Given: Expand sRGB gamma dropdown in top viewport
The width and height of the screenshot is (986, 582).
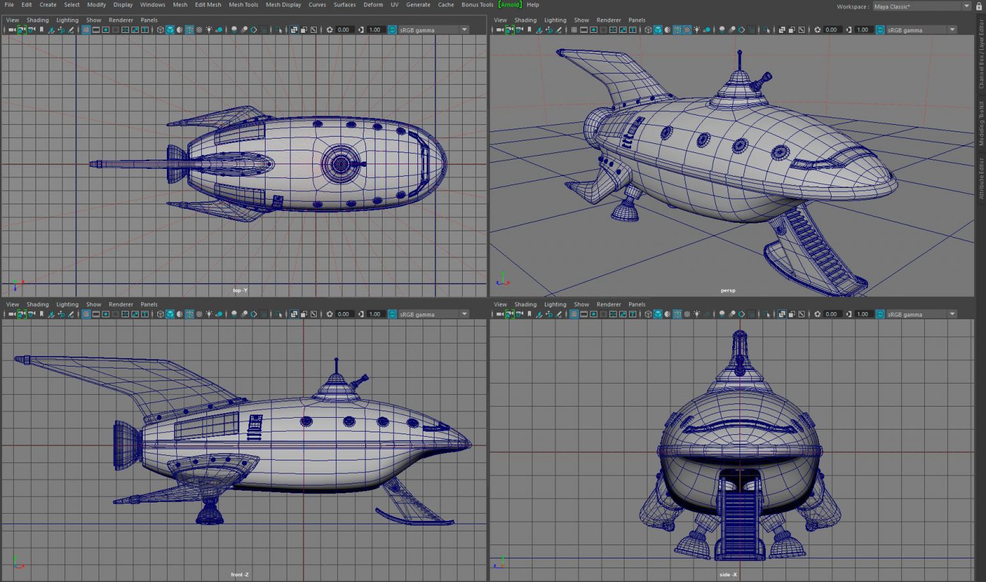Looking at the screenshot, I should point(464,30).
